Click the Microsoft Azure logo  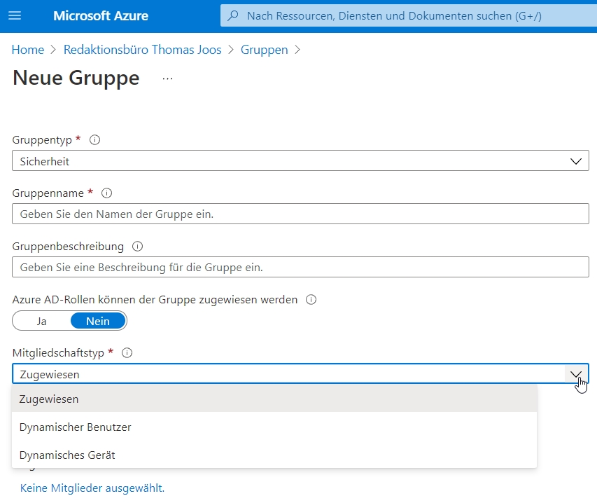click(101, 15)
